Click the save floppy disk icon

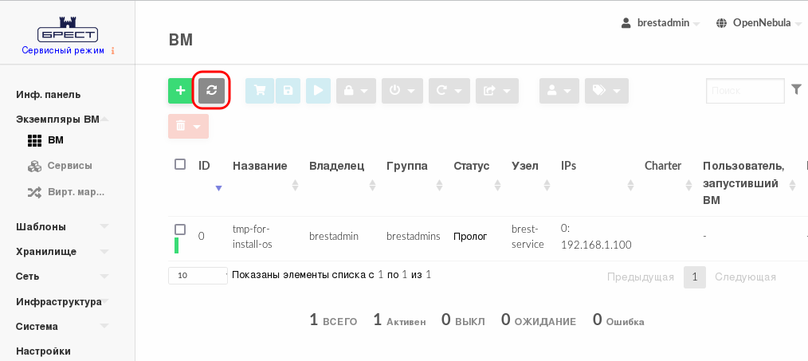288,91
